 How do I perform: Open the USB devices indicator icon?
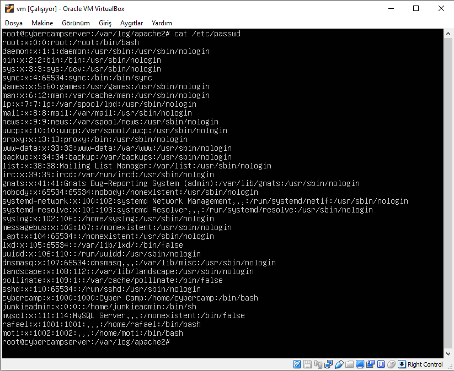[339, 364]
